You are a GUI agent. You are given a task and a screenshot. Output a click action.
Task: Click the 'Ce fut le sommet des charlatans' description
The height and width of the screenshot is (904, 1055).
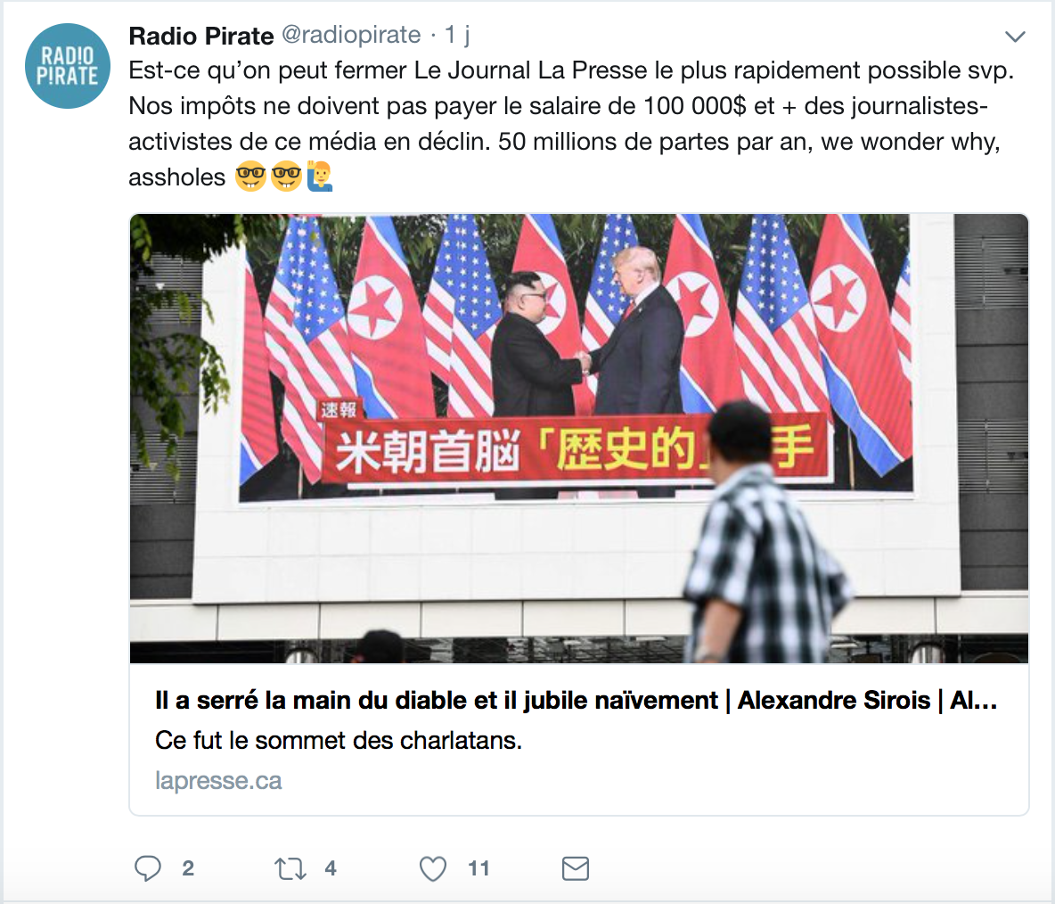click(339, 741)
